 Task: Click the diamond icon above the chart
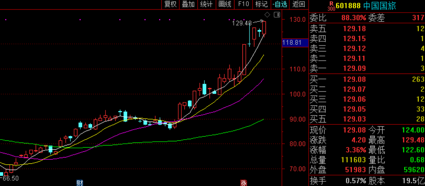[x=267, y=15]
